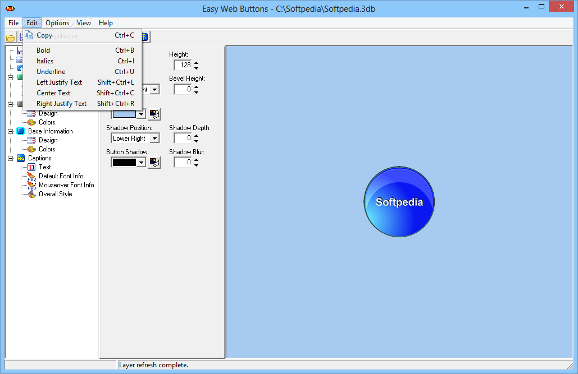Select Overall Style tree item
The height and width of the screenshot is (374, 578).
click(56, 194)
